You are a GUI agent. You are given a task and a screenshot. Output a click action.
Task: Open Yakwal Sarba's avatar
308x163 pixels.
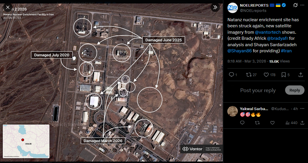233,111
